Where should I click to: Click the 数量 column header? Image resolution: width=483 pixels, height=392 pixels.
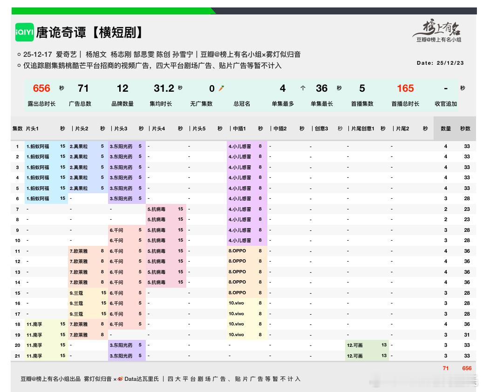[446, 128]
